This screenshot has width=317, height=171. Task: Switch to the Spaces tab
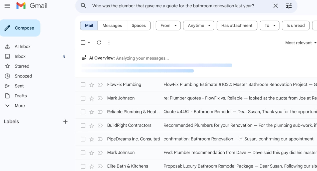point(139,25)
